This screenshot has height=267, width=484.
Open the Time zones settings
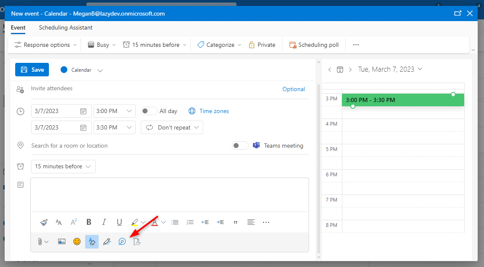(x=209, y=111)
